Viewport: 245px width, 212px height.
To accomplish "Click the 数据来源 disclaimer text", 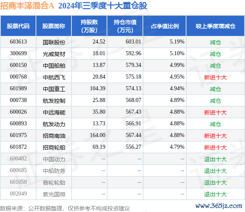I will pos(65,208).
